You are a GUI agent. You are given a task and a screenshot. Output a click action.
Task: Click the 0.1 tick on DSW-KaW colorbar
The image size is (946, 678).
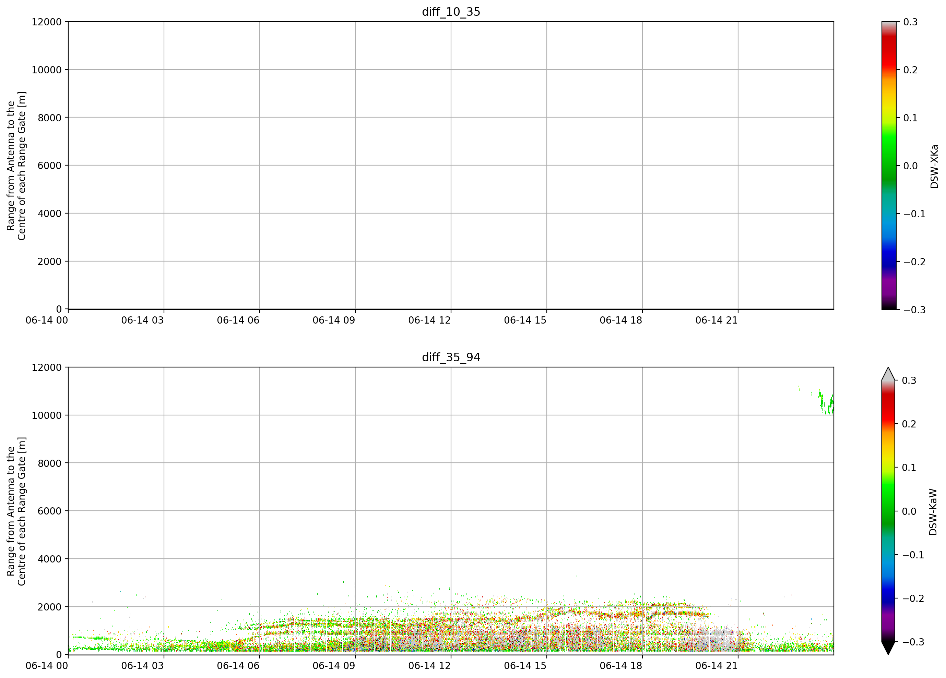(909, 468)
